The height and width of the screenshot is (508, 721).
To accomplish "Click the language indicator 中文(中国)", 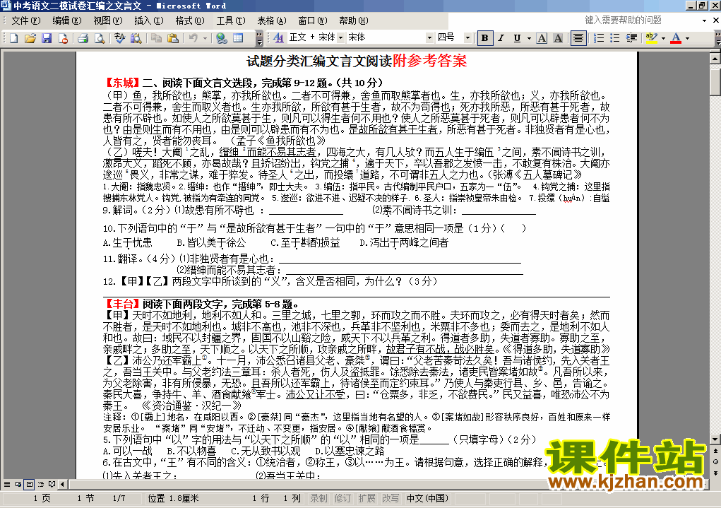I will [x=427, y=498].
